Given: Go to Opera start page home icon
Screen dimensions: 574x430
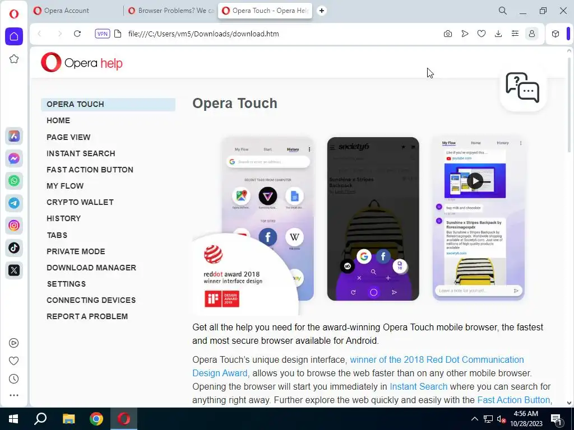Looking at the screenshot, I should pos(14,36).
